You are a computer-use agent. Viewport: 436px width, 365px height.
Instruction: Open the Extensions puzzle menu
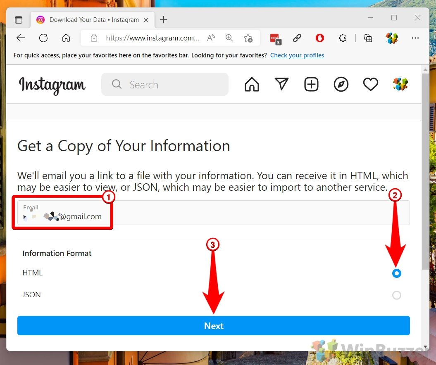click(343, 38)
